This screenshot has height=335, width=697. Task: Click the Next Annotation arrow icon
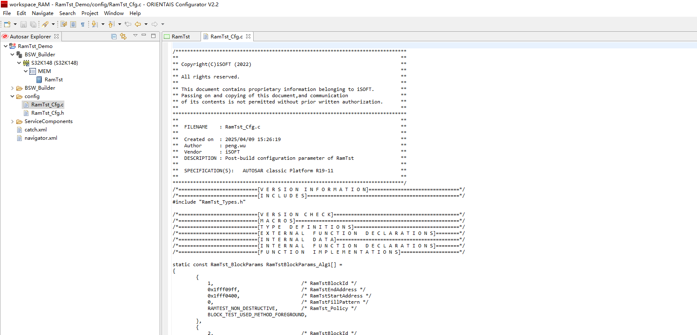(x=95, y=24)
